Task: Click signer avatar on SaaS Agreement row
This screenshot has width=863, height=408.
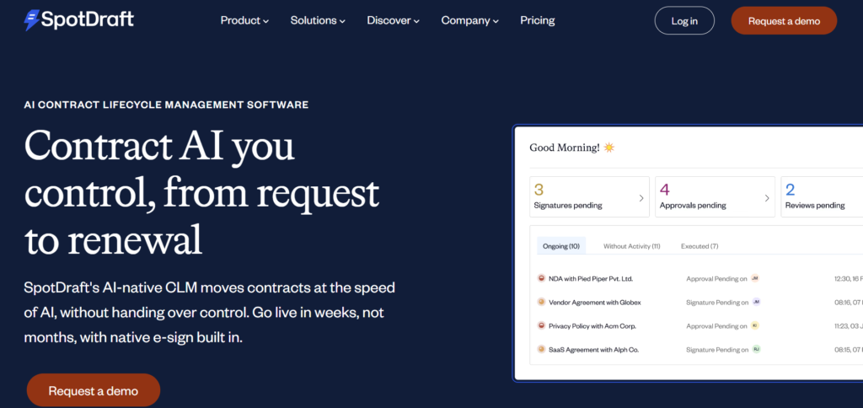Action: pos(756,349)
